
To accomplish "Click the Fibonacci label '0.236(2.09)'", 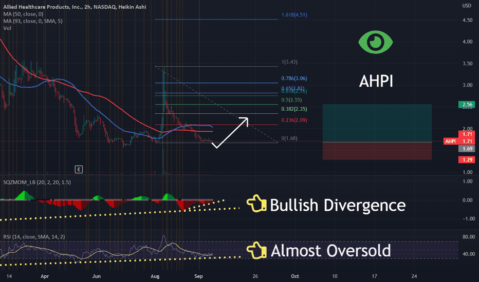I will 294,120.
